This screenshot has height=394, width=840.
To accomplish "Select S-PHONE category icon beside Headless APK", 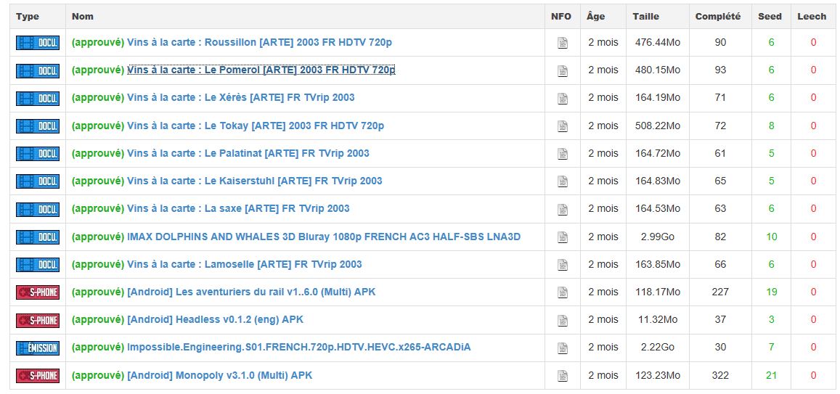I will pos(38,320).
